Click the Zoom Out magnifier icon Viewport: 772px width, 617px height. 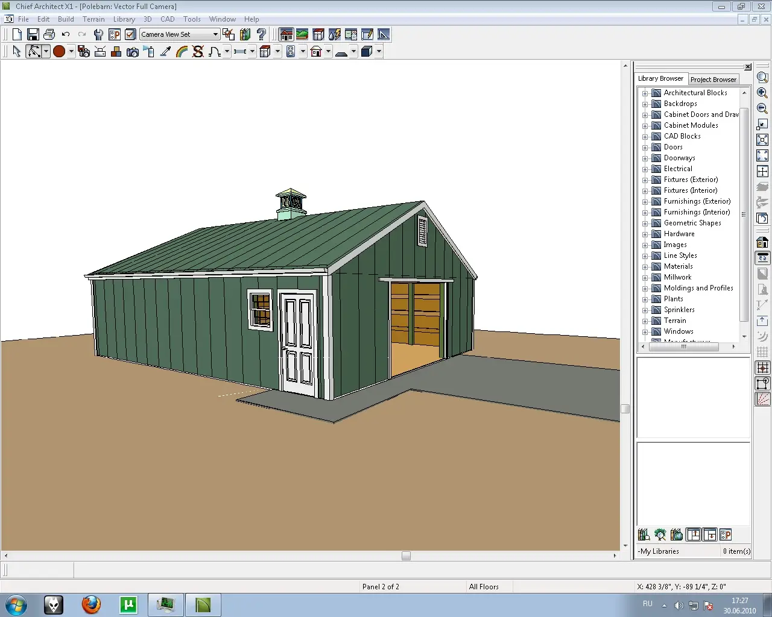(762, 108)
